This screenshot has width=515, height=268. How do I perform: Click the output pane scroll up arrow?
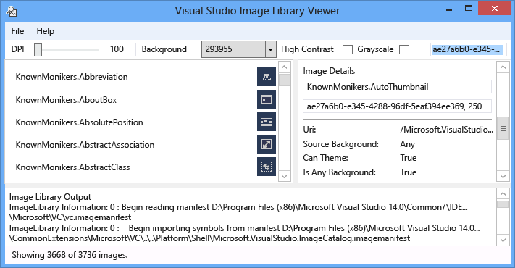[x=503, y=194]
